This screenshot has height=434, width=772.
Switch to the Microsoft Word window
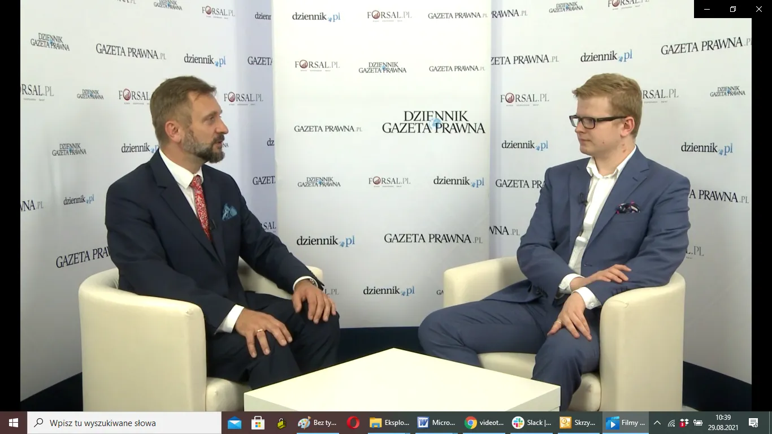tap(436, 423)
